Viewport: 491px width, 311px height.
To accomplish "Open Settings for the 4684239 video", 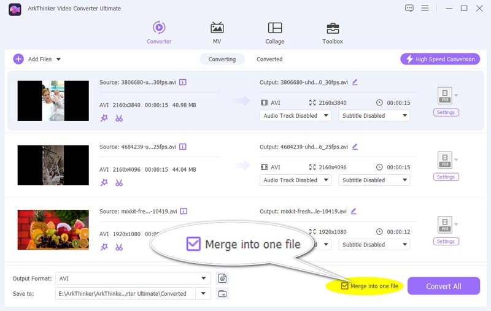I will pyautogui.click(x=446, y=177).
